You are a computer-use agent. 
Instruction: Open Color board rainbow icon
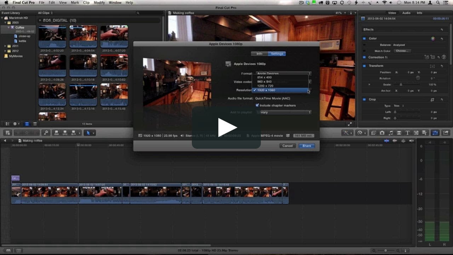pos(433,39)
